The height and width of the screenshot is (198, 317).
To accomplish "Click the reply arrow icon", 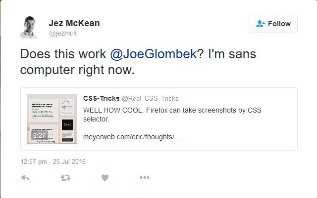I will coord(26,178).
